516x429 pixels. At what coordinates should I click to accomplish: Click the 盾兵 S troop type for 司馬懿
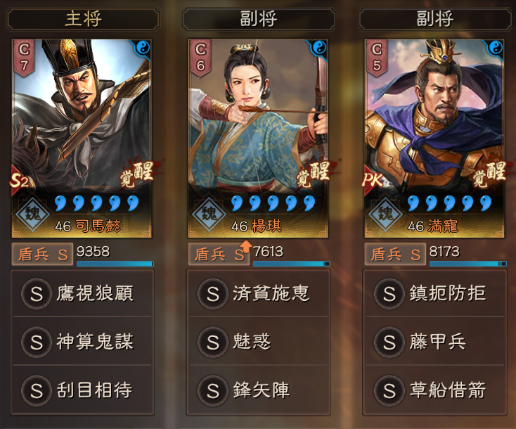[x=42, y=254]
